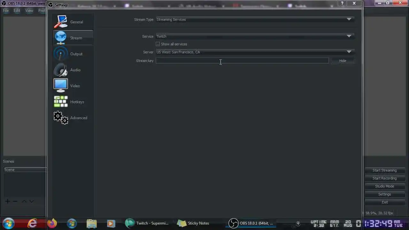
Task: Go to the Audio settings section
Action: (73, 70)
